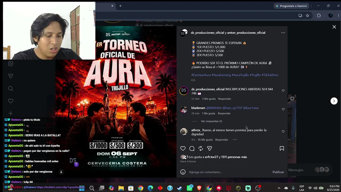The height and width of the screenshot is (192, 341).
Task: Open erfr.tor27's profile from likes line
Action: 212,157
